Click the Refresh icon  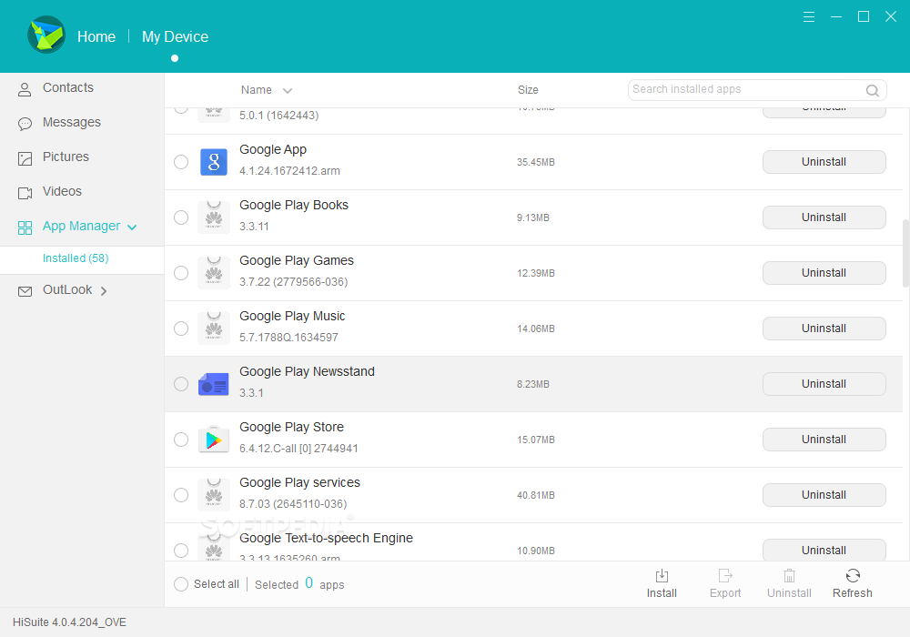coord(853,575)
